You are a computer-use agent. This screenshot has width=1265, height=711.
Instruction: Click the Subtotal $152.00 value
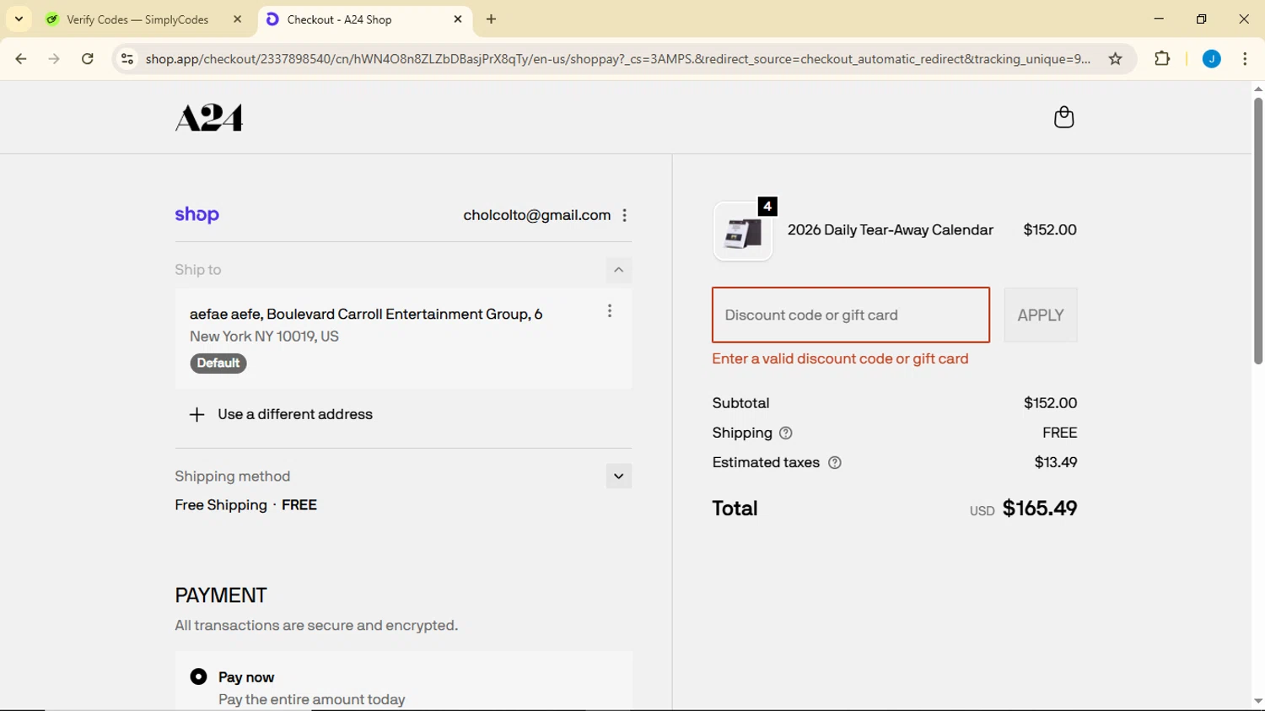click(x=1050, y=403)
